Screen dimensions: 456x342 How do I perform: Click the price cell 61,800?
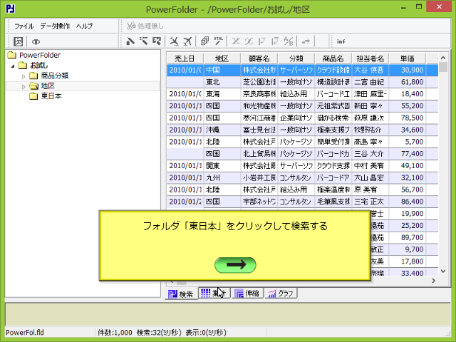(408, 82)
